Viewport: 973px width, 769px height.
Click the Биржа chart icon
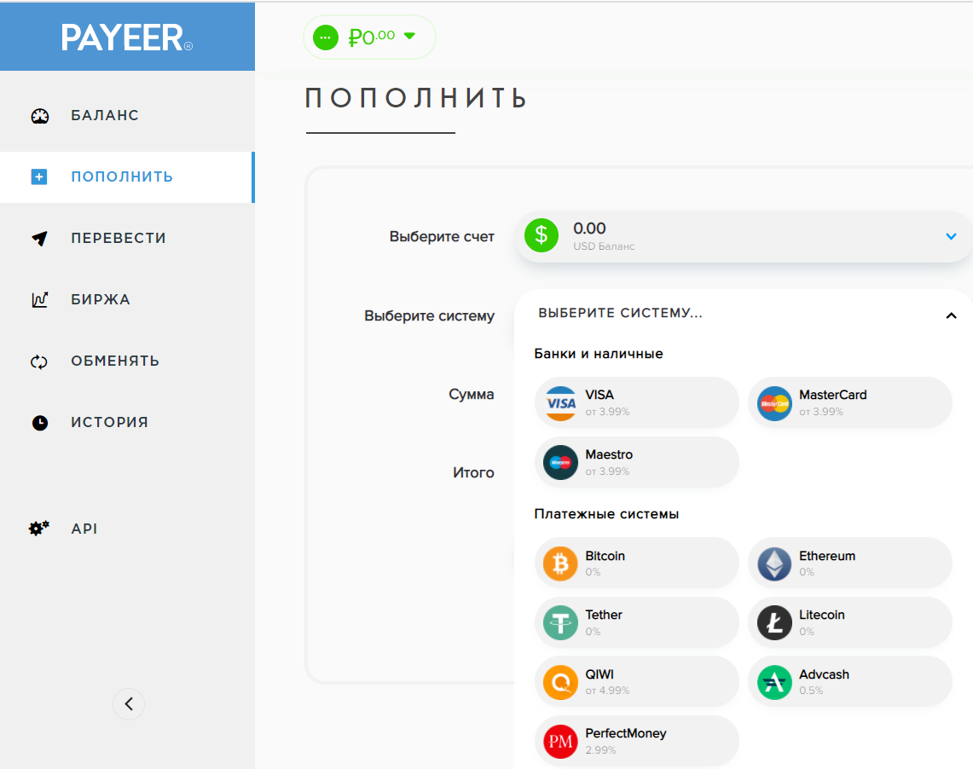40,299
